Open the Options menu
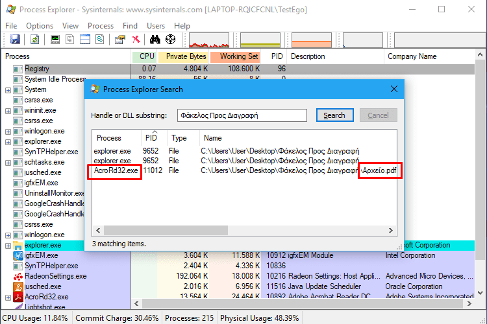487x324 pixels. tap(40, 26)
